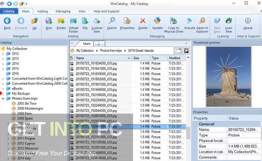This screenshot has width=262, height=161.
Task: Add a Custom Item
Action: click(x=97, y=25)
